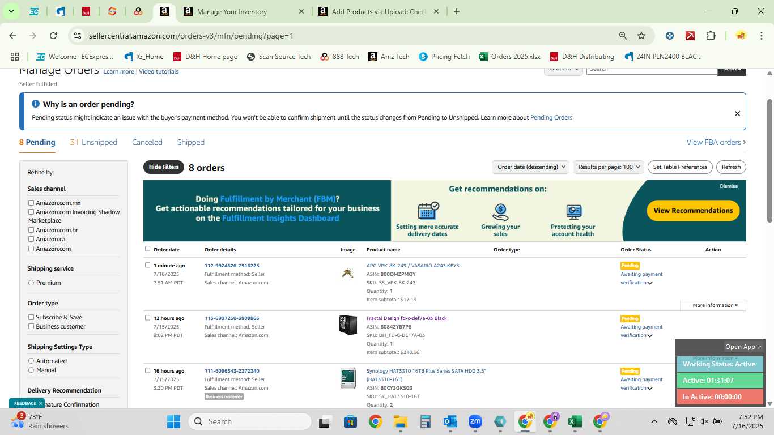Open the Synology HDD product thumbnail
Image resolution: width=774 pixels, height=435 pixels.
[x=348, y=378]
